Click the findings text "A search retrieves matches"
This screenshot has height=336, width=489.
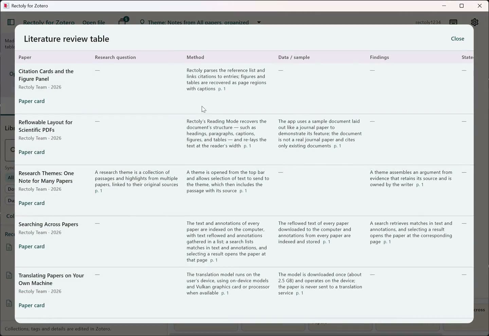pyautogui.click(x=411, y=232)
